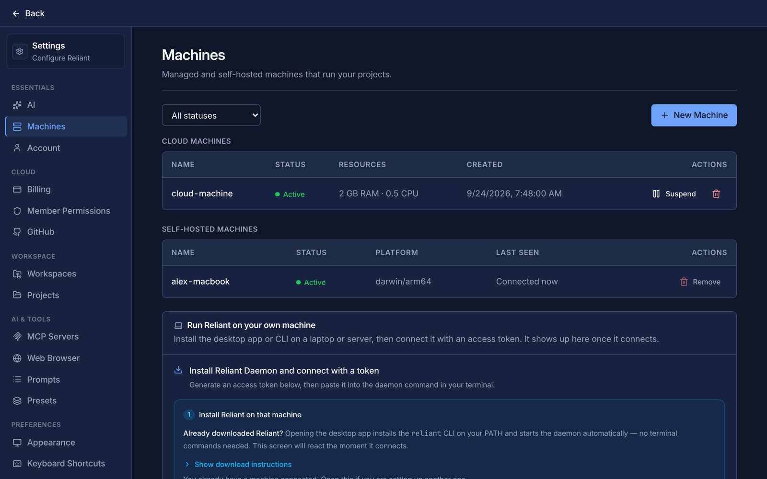This screenshot has height=479, width=767.
Task: Open the Keyboard Shortcuts preferences
Action: coord(66,464)
